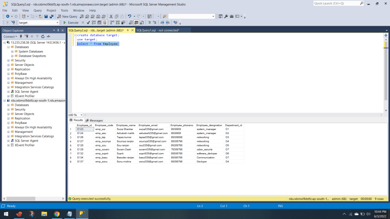Open the File menu
The width and height of the screenshot is (390, 219).
5,11
